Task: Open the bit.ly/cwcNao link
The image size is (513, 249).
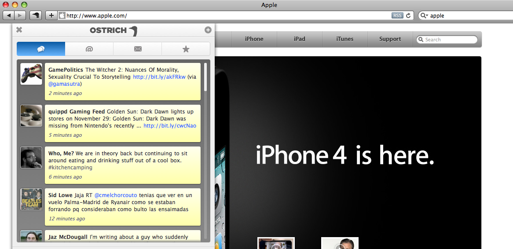Action: 170,126
